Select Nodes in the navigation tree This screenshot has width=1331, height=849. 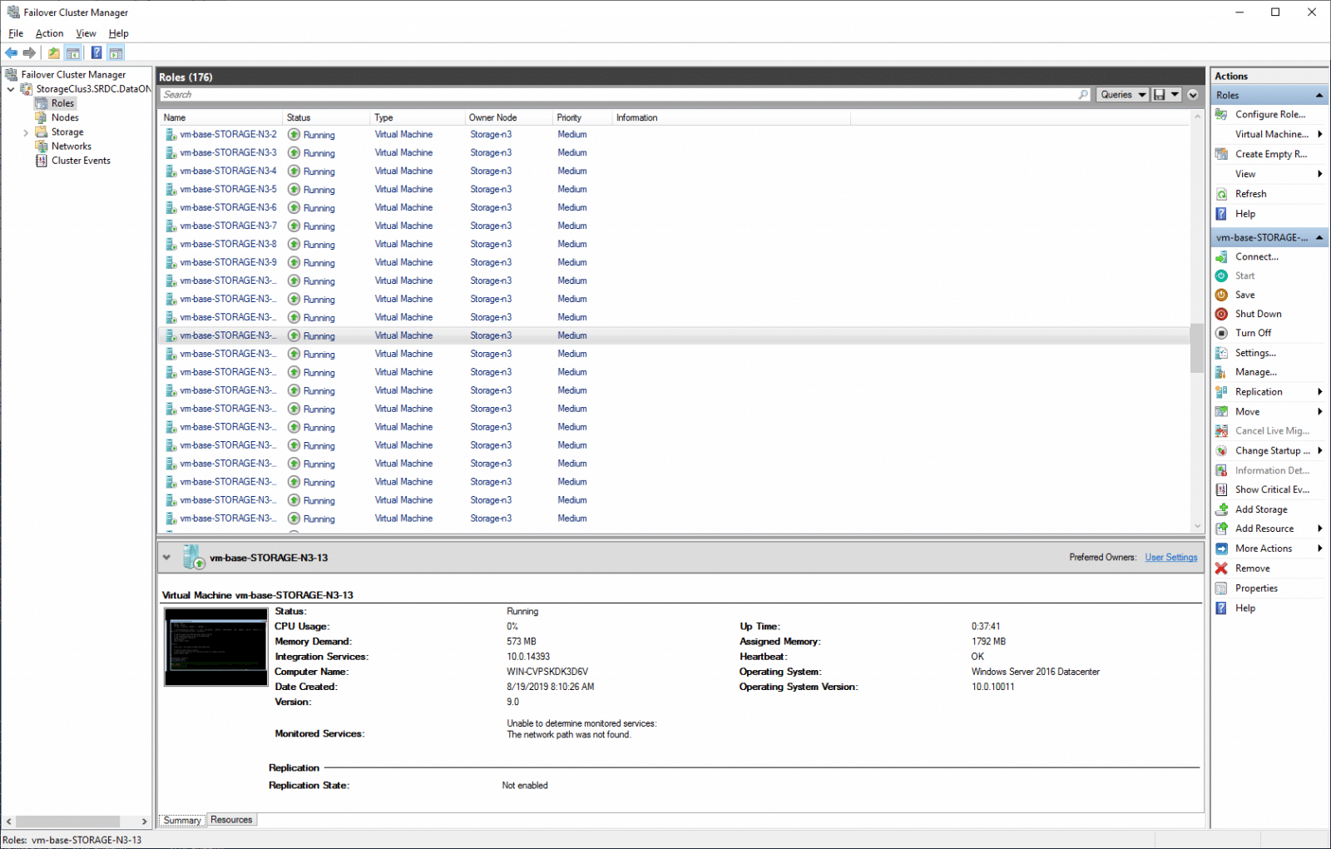coord(65,117)
